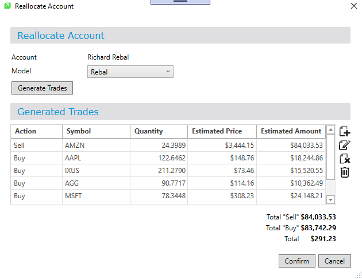Sort by the Estimated Price column header
Viewport: 362px width, 279px height.
(x=222, y=131)
